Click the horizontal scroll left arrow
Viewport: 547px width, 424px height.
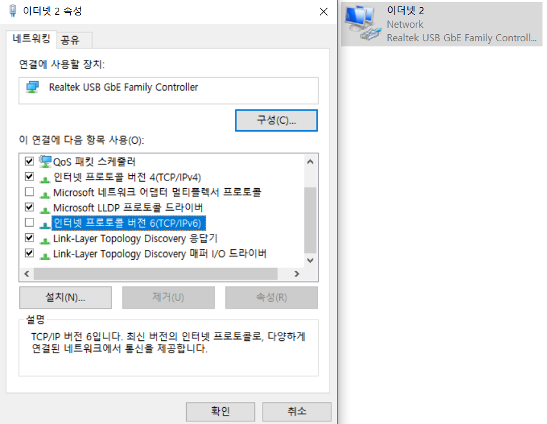coord(27,274)
